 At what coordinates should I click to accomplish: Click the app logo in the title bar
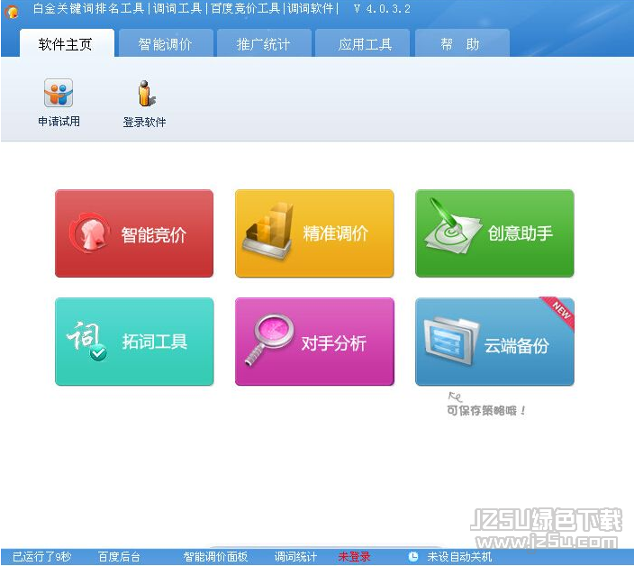pyautogui.click(x=12, y=11)
